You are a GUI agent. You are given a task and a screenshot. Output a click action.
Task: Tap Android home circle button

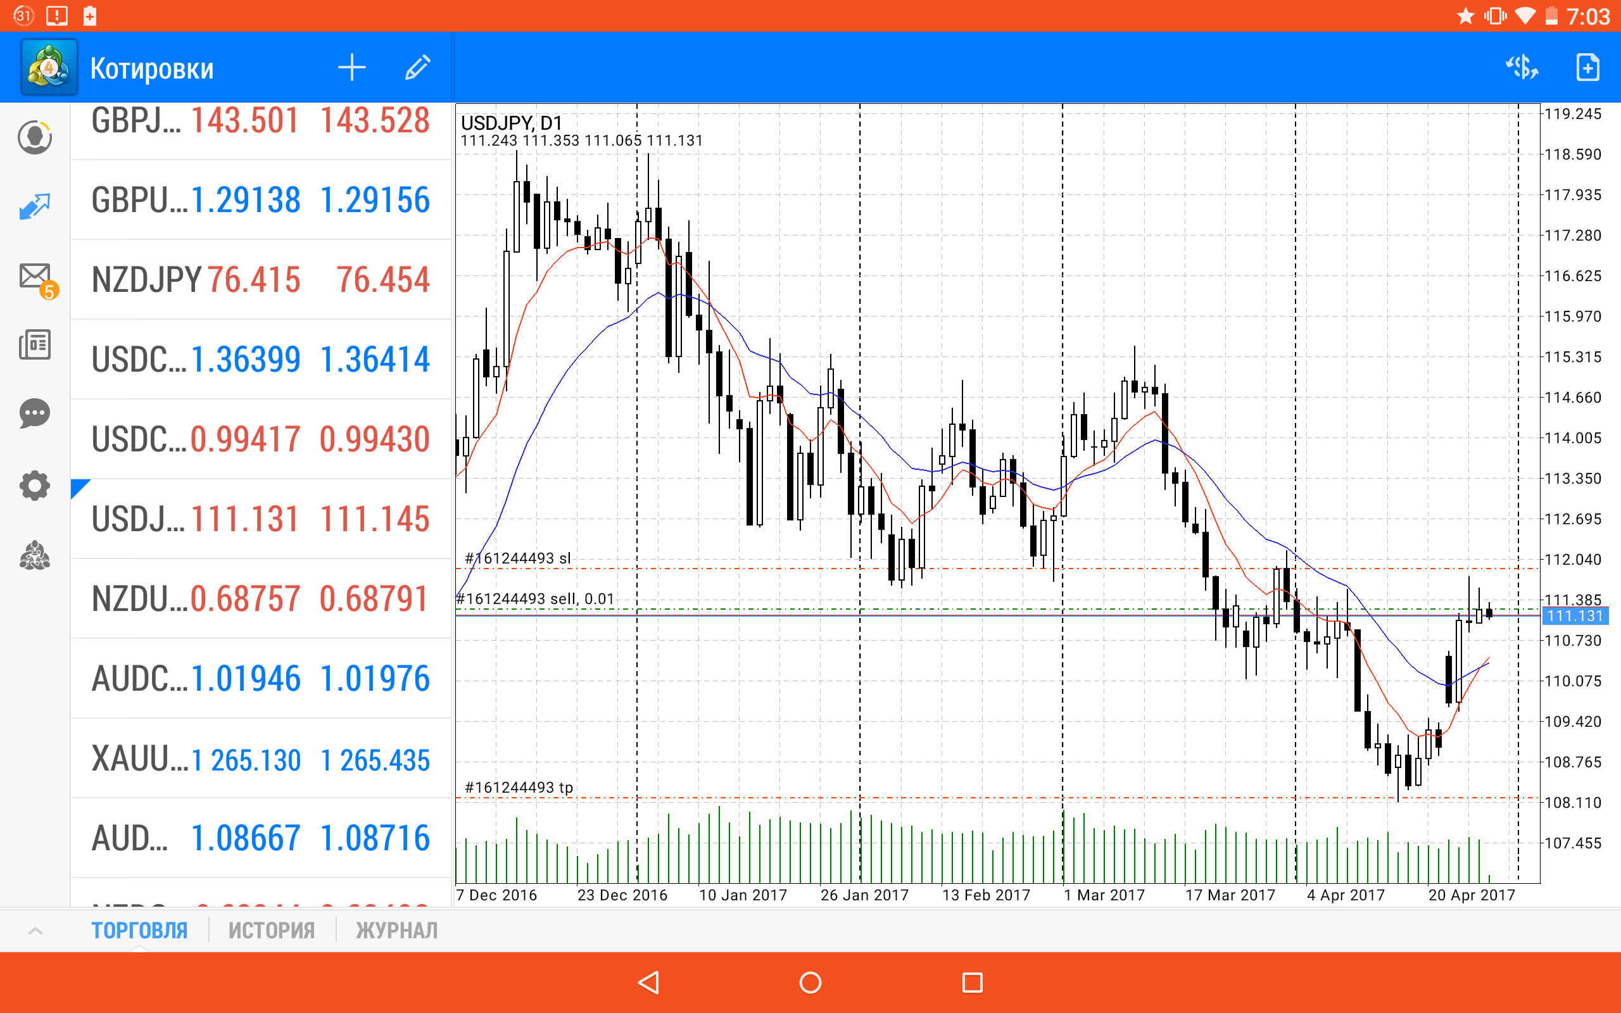coord(810,982)
